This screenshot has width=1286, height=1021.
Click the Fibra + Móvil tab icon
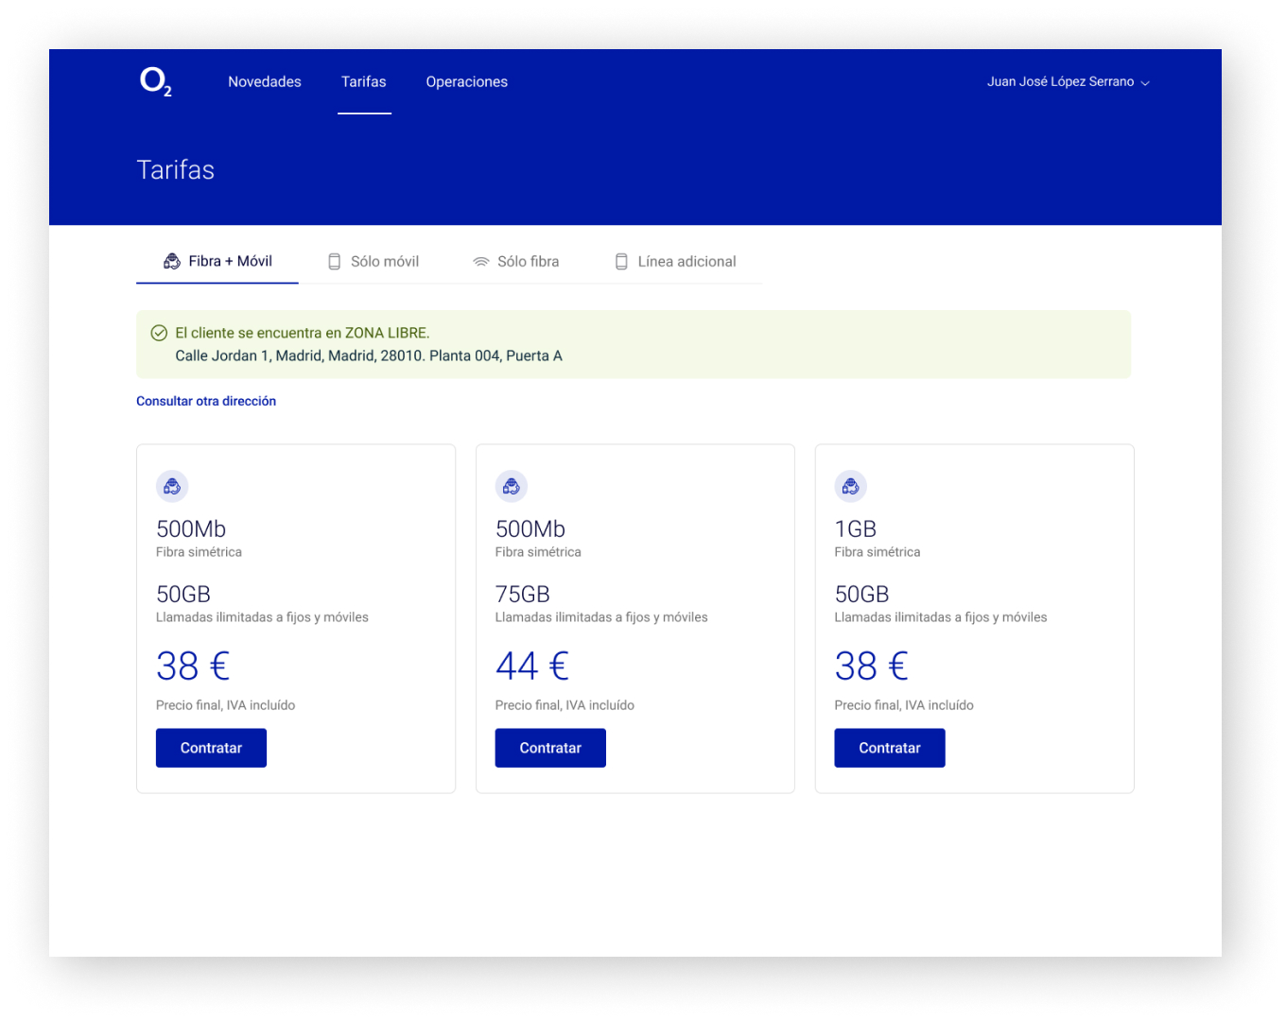coord(172,262)
